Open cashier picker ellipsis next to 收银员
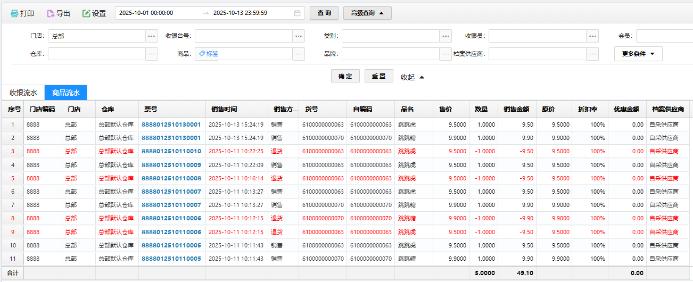 (592, 36)
